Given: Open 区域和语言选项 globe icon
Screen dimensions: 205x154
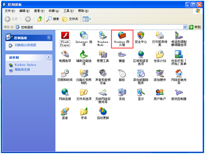Looking at the screenshot, I should coord(141,58).
